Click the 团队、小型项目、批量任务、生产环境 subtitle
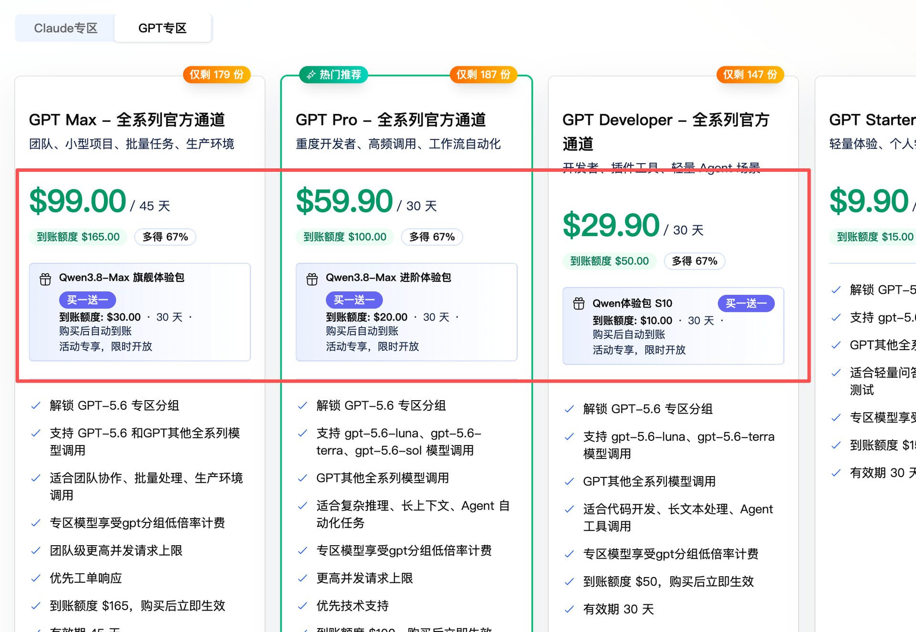The height and width of the screenshot is (632, 916). coord(132,144)
